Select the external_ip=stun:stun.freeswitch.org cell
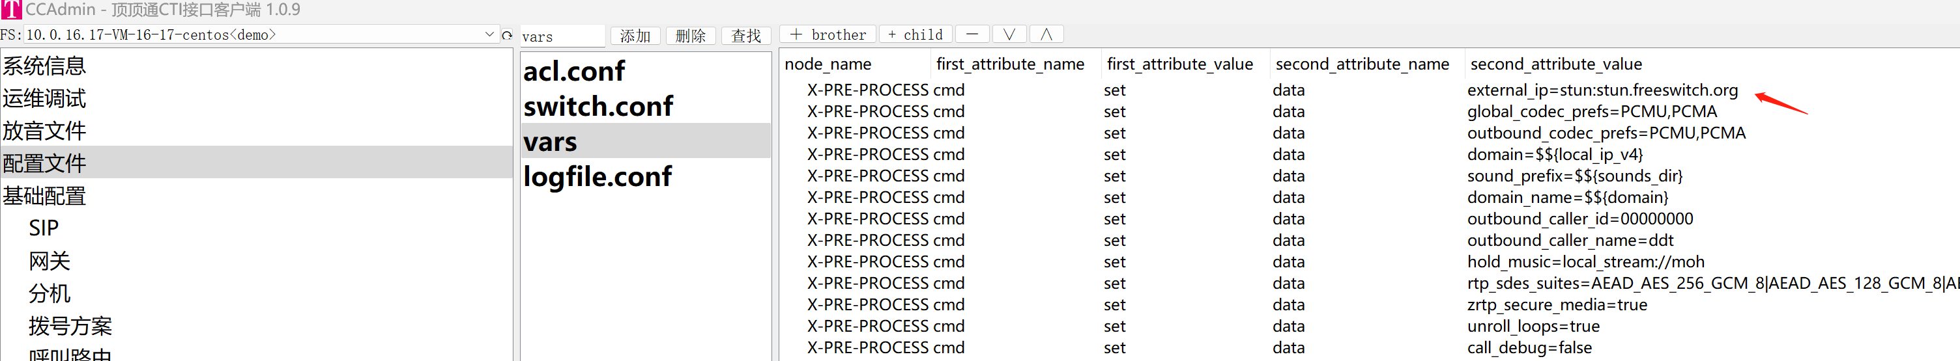 coord(1602,90)
